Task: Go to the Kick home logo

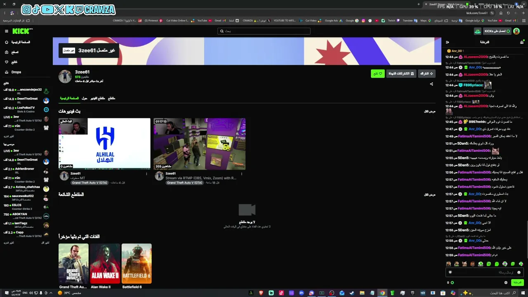Action: (22, 31)
